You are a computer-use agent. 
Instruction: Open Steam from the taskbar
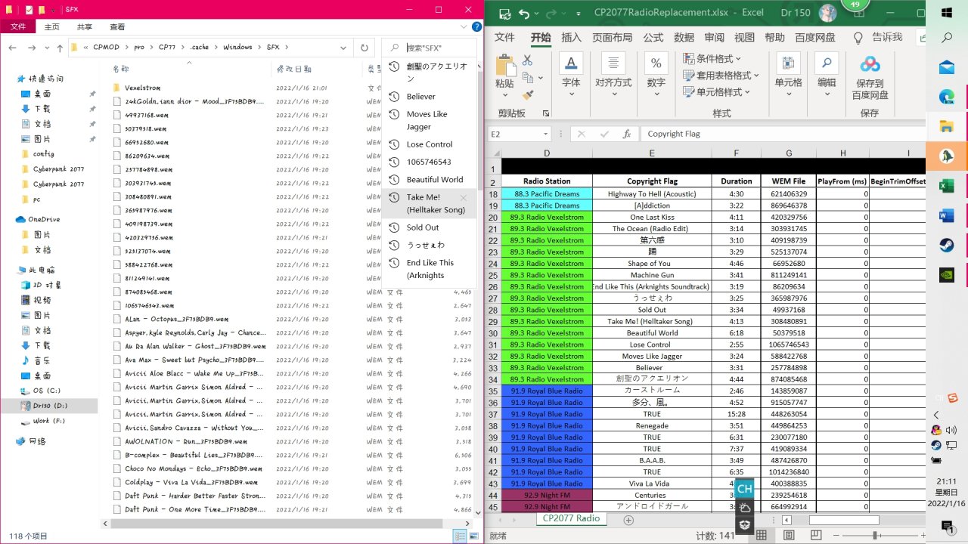pyautogui.click(x=947, y=246)
